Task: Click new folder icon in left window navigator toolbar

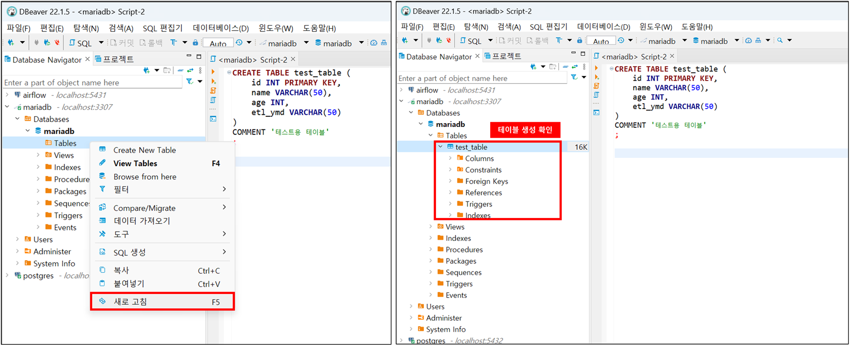Action: pyautogui.click(x=167, y=71)
